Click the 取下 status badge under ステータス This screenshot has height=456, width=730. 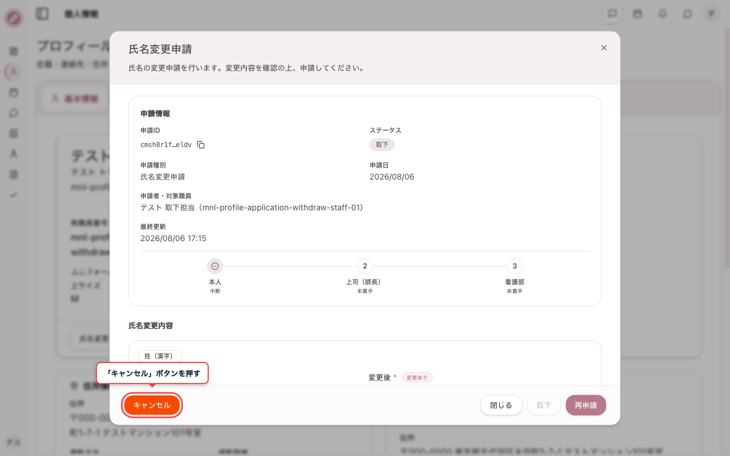[x=382, y=145]
